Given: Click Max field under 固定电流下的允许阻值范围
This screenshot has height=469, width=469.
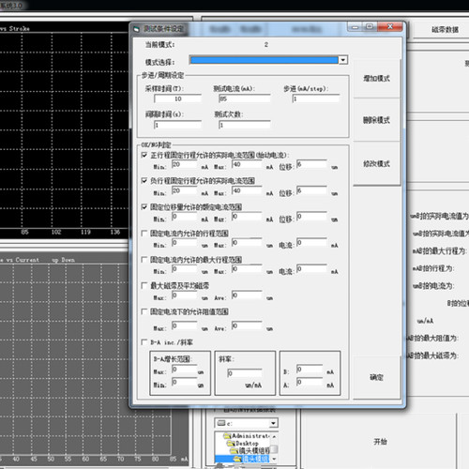Looking at the screenshot, I should tap(185, 326).
